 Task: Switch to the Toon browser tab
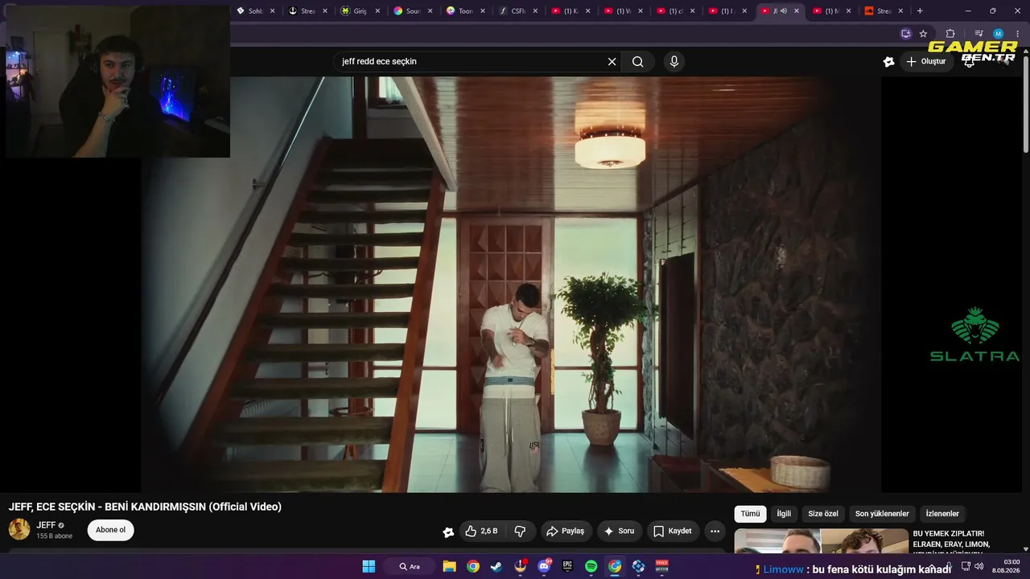click(466, 11)
